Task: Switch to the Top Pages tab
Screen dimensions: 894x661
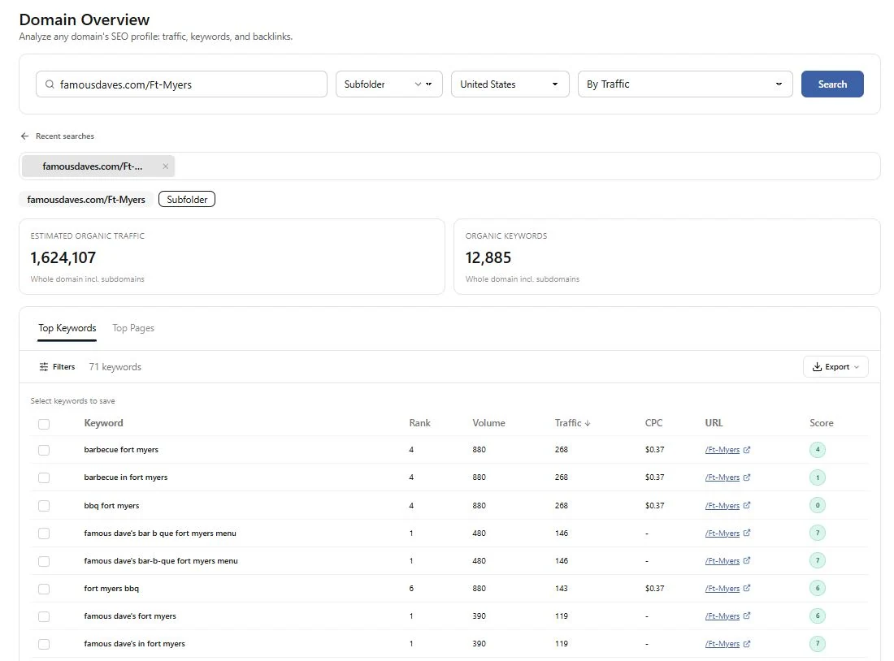Action: (x=133, y=328)
